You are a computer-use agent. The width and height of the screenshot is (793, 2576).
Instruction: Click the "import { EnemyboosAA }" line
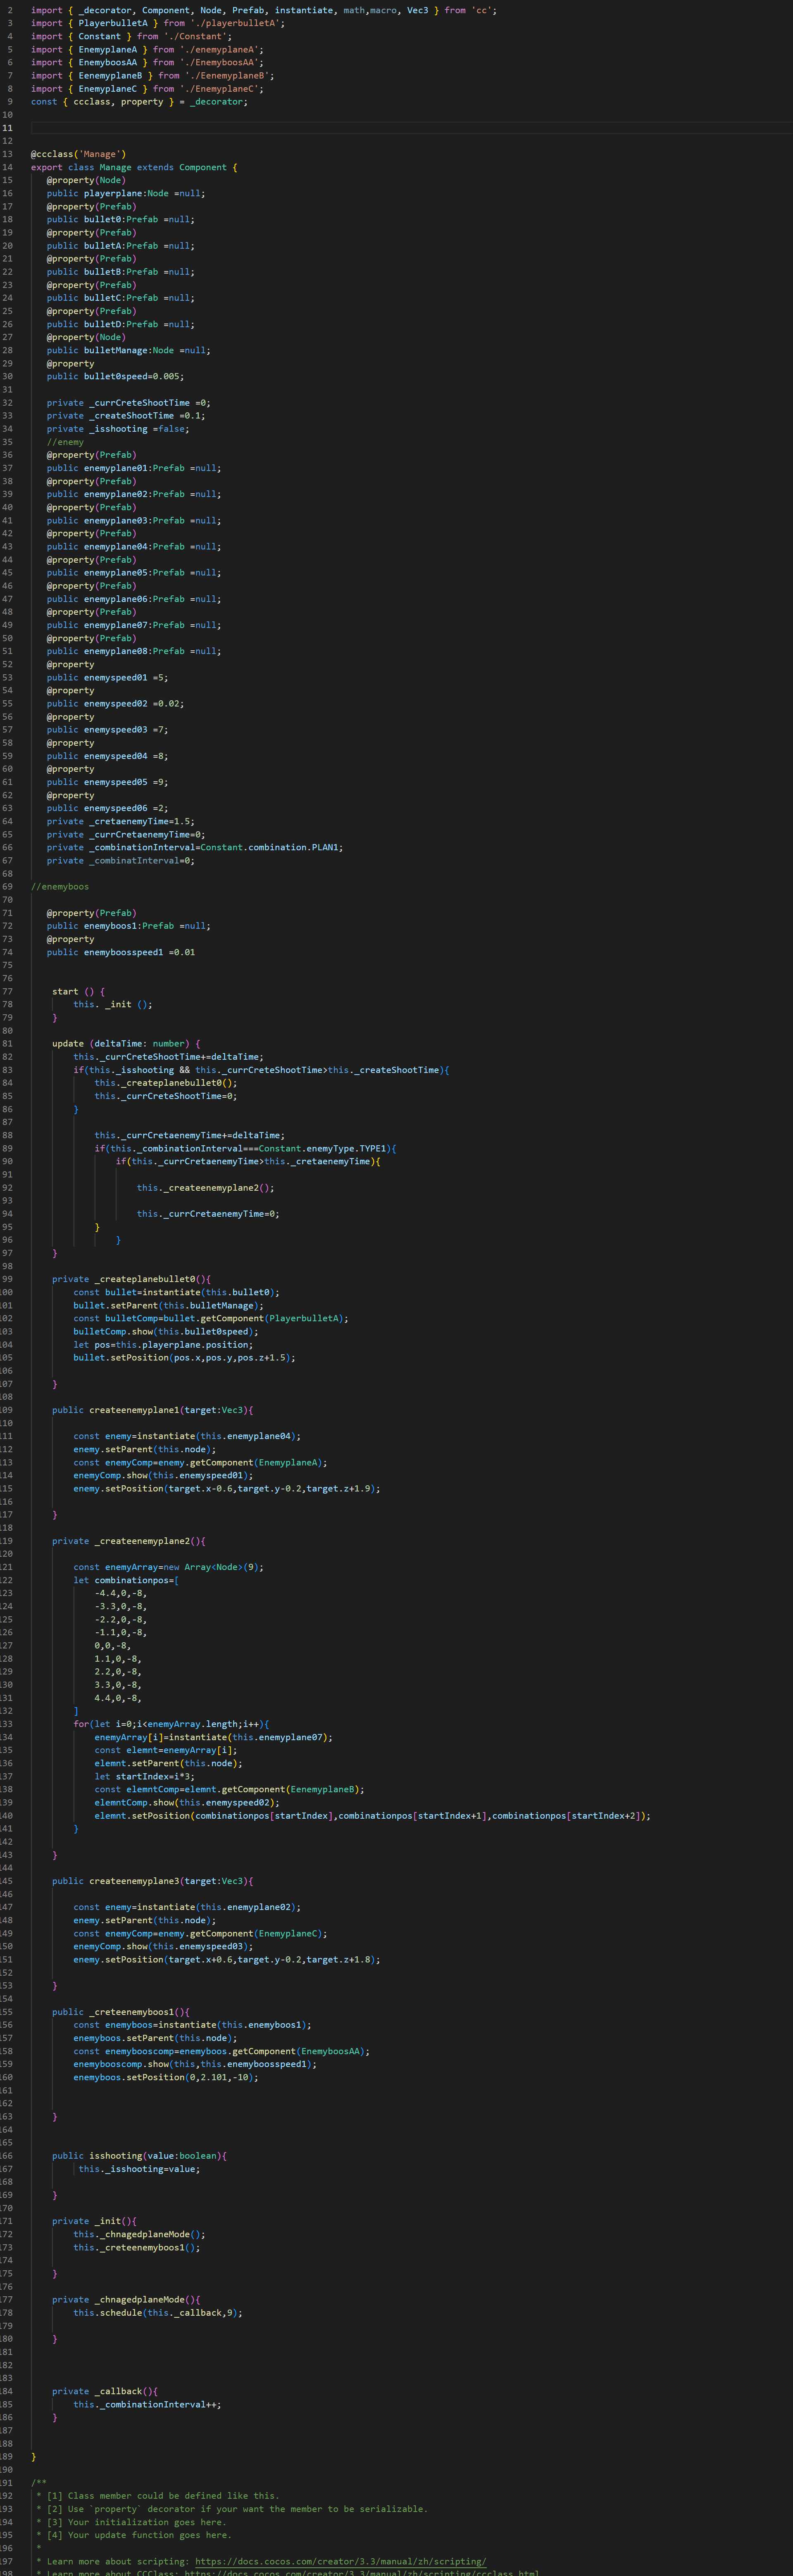click(148, 62)
